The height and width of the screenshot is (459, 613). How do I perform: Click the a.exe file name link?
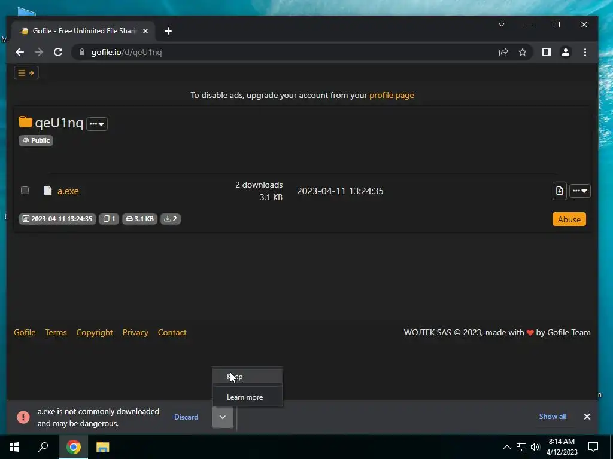pos(68,191)
